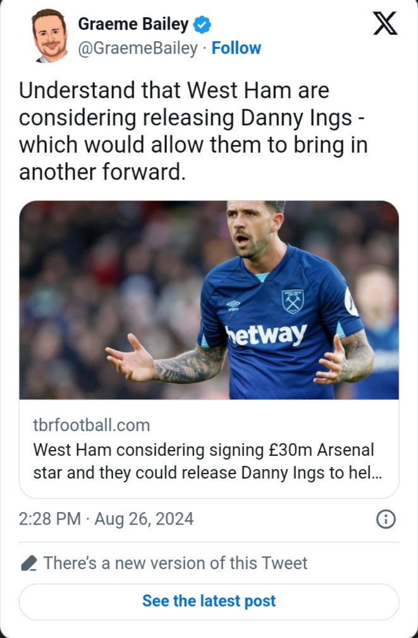Click the blue verified checkmark badge
The image size is (418, 638).
(x=202, y=25)
